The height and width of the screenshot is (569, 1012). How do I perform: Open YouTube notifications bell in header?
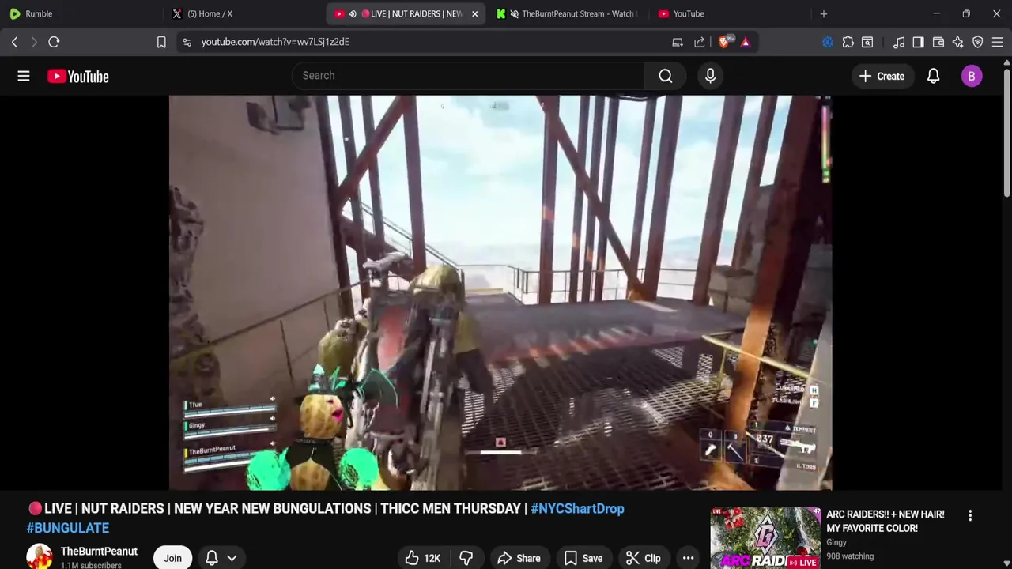pos(933,76)
